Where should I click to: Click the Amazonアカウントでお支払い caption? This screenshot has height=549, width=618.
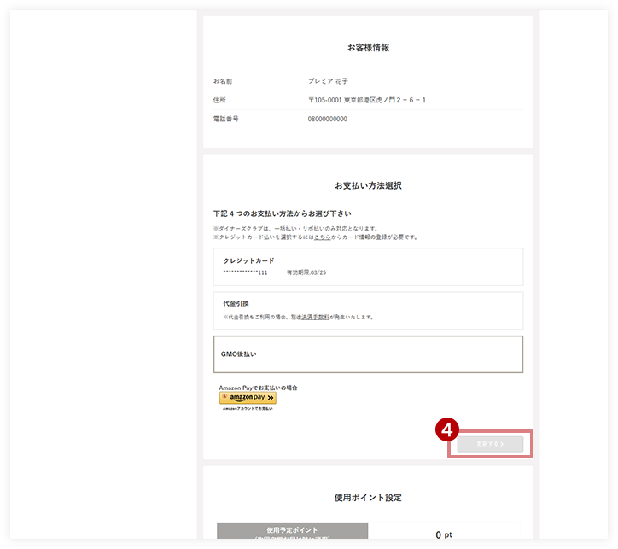248,409
